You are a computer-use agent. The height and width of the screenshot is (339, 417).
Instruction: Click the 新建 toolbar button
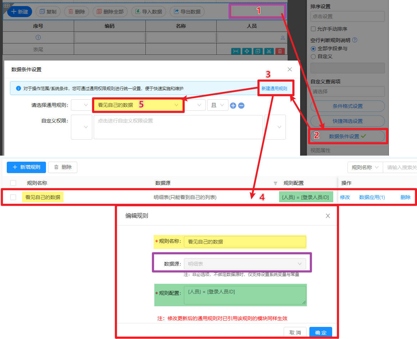click(20, 12)
